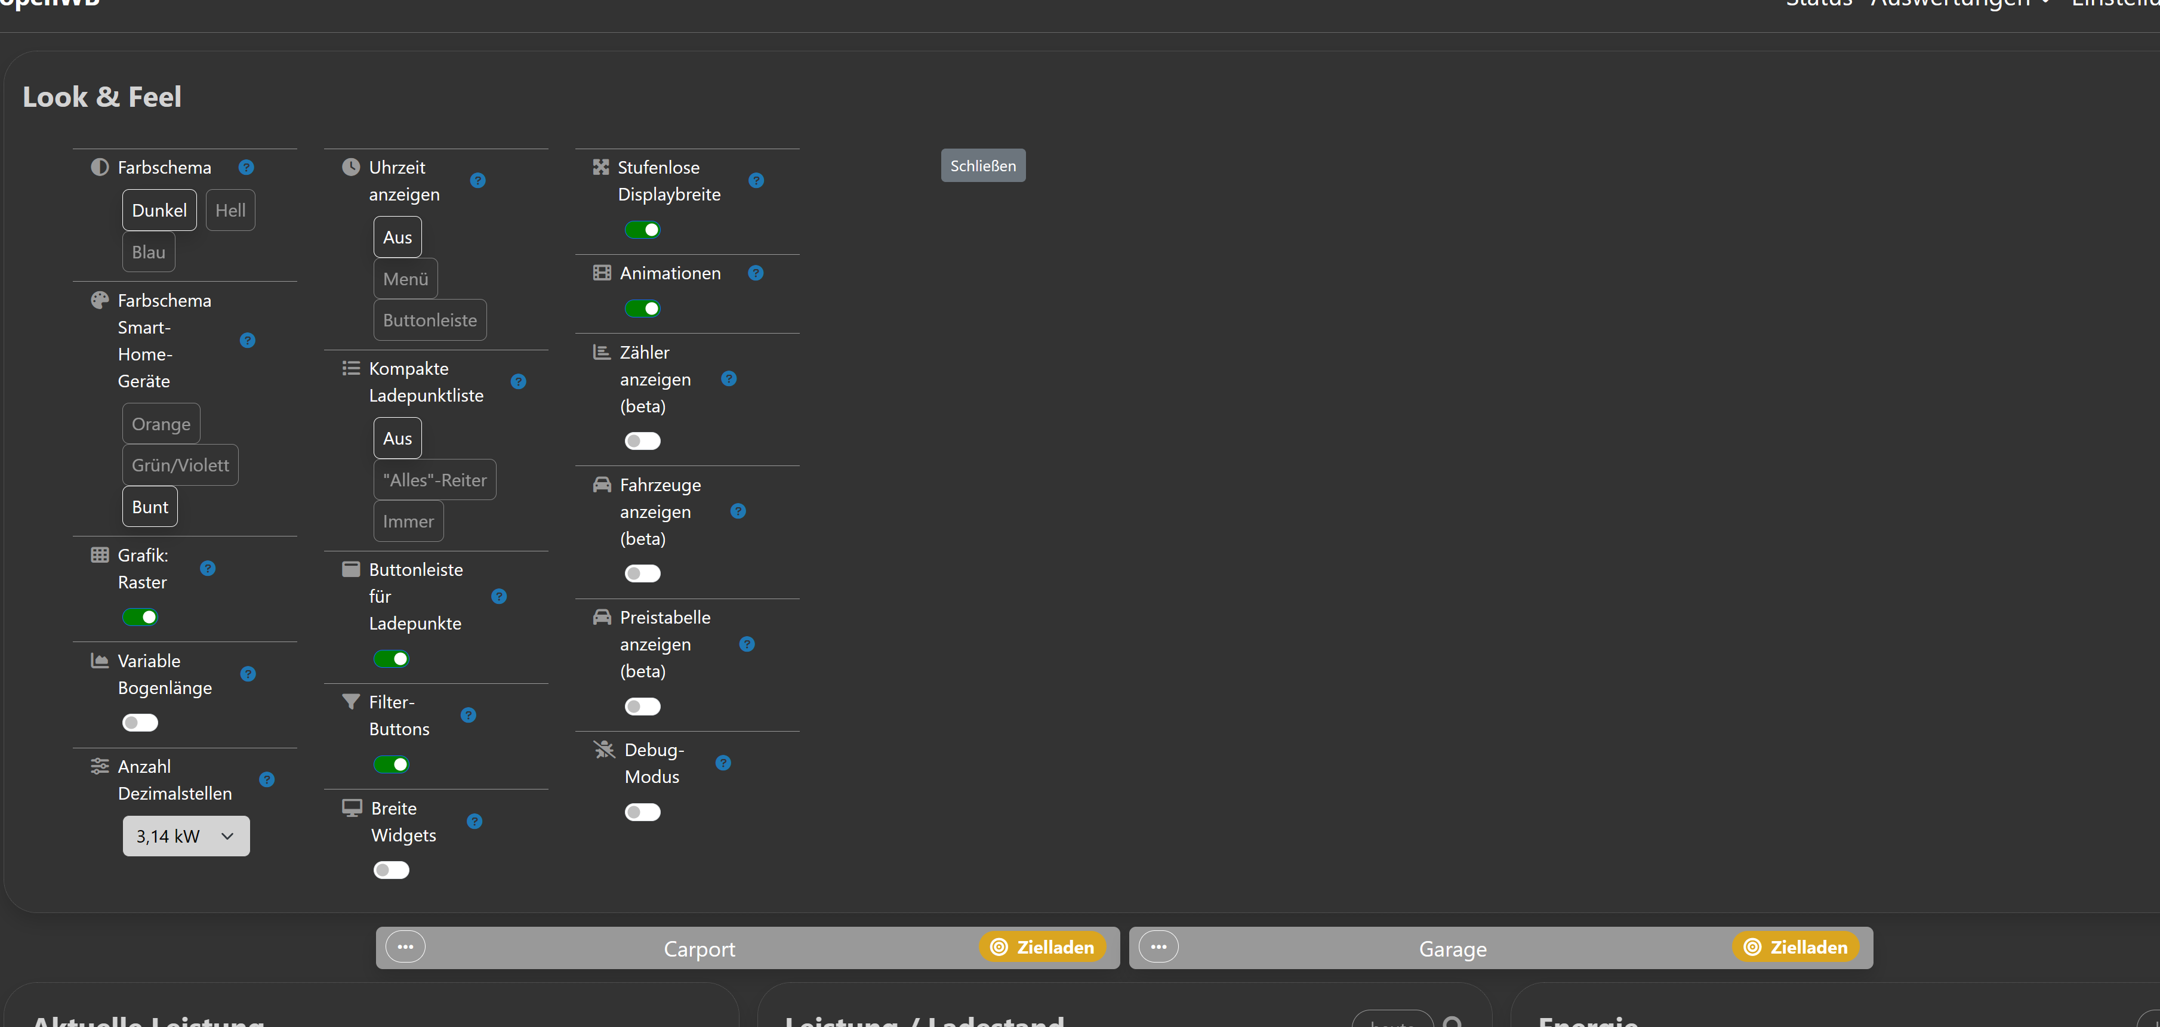Click the help icon beside Debug-Modus
The height and width of the screenshot is (1027, 2160).
[x=723, y=762]
